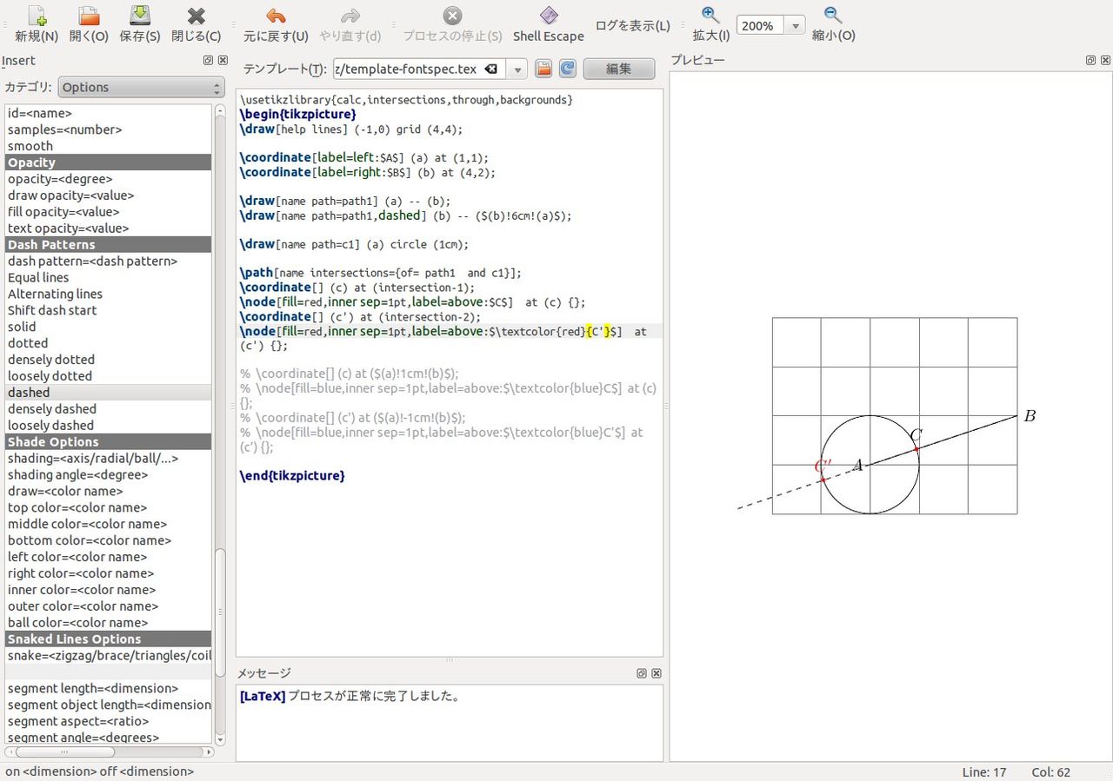Close the メッセージ panel
The image size is (1113, 781).
pos(656,673)
